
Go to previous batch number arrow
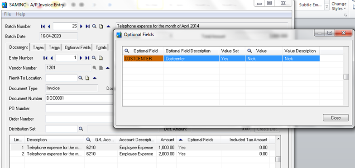49,26
